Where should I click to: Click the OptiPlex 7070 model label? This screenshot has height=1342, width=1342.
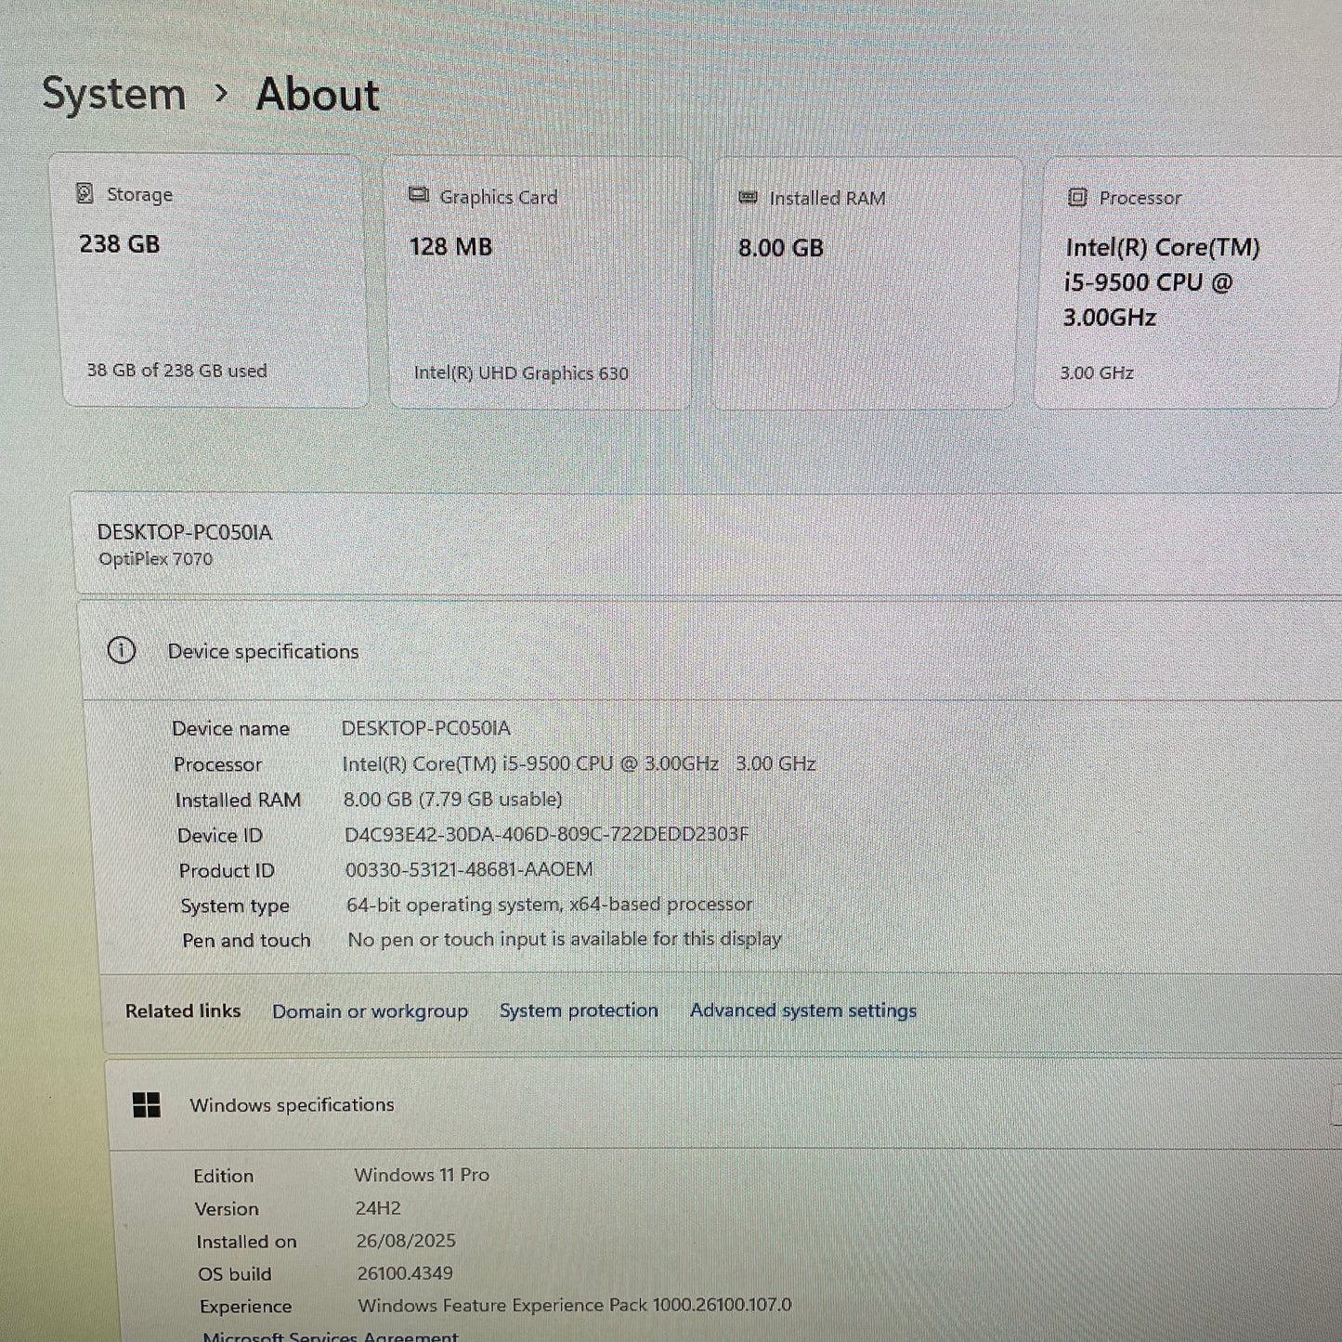point(156,558)
